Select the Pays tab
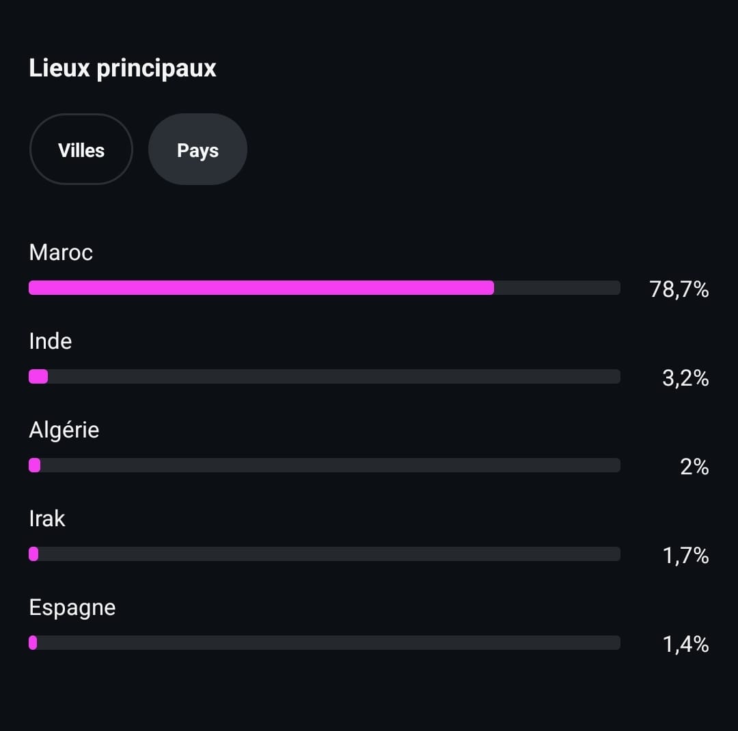The height and width of the screenshot is (731, 738). pyautogui.click(x=197, y=149)
